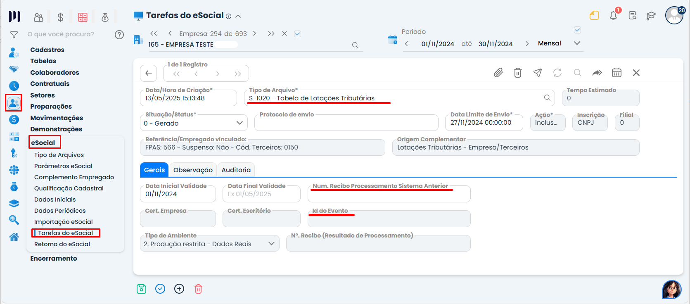This screenshot has width=690, height=304.
Task: Select the clock icon in left sidebar
Action: 14,85
